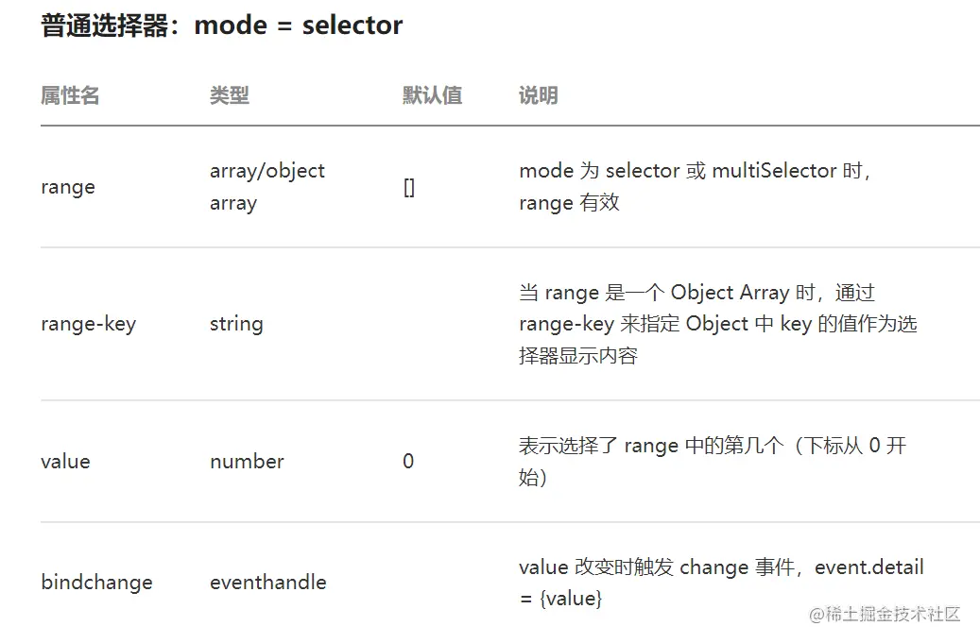The height and width of the screenshot is (643, 980).
Task: Click the '[]' default value for range
Action: click(408, 187)
